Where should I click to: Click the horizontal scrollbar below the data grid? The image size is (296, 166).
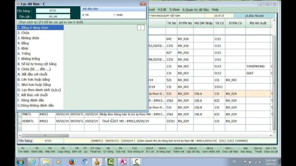[146, 136]
